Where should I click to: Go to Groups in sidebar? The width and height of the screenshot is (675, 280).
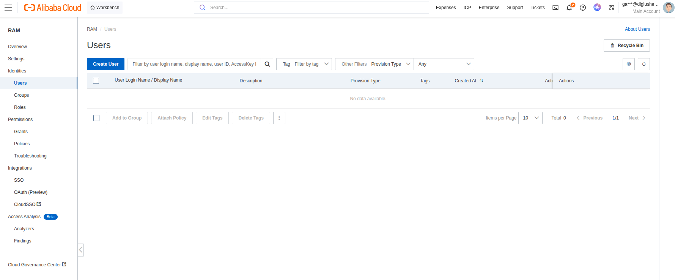coord(22,95)
